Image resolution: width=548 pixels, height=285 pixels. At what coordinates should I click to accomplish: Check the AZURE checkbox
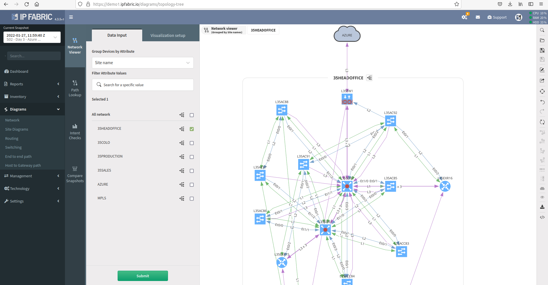192,185
